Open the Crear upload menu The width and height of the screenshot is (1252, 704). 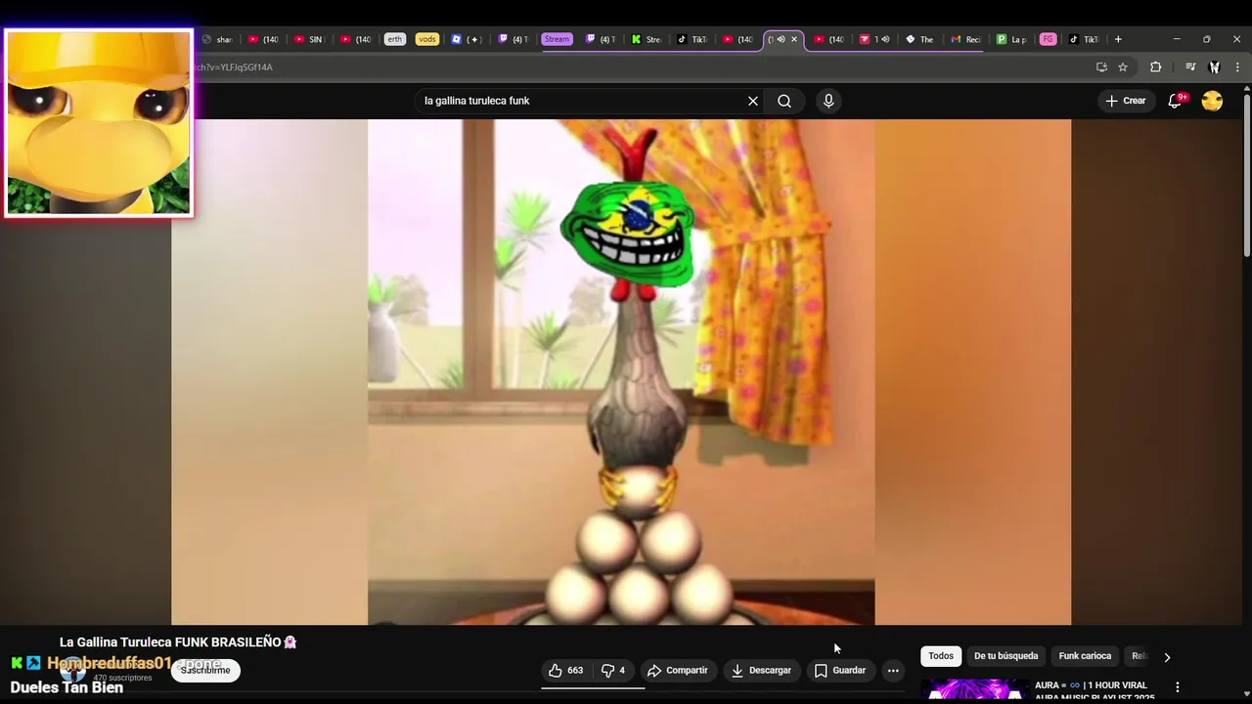point(1125,101)
